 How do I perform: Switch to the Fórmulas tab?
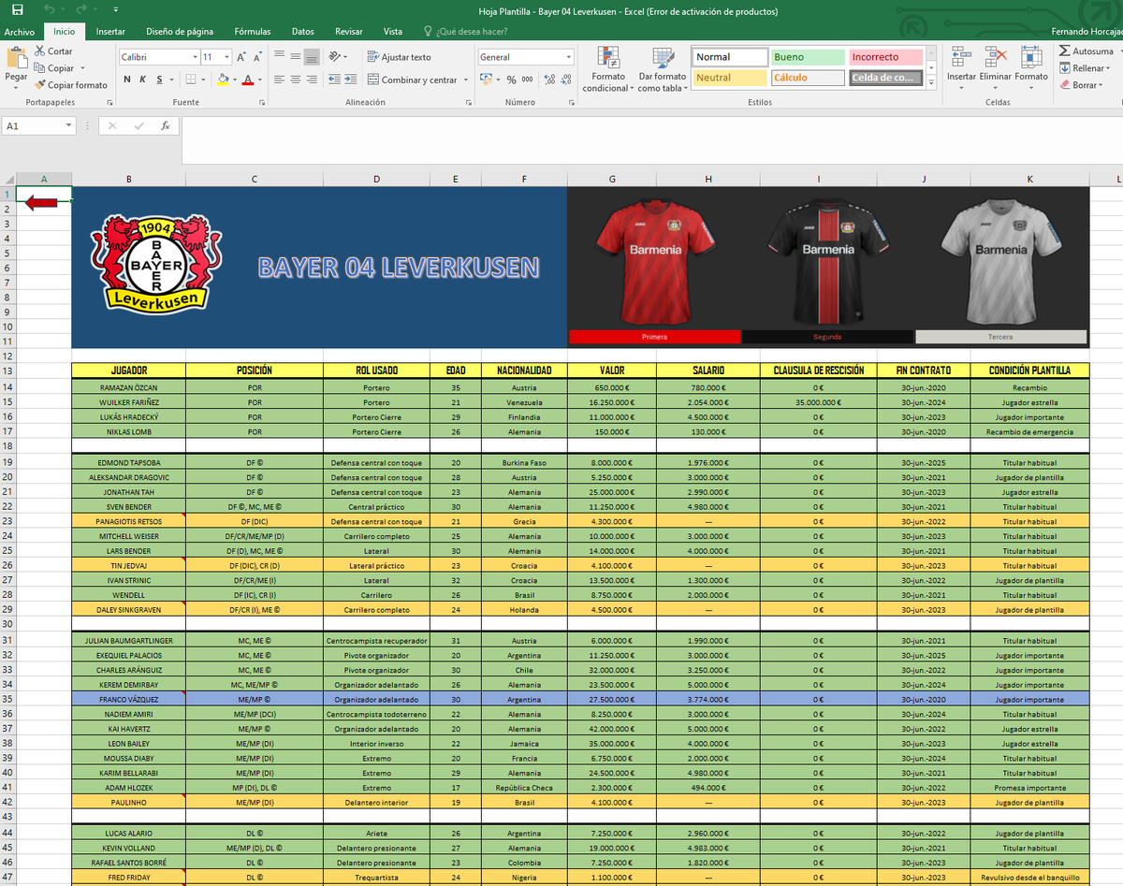click(253, 32)
